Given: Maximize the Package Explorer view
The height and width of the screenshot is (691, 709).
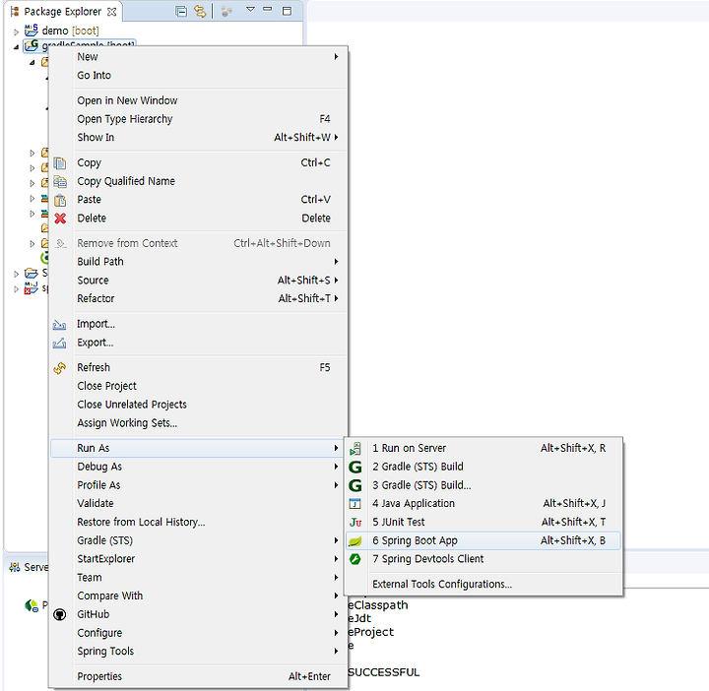Looking at the screenshot, I should (287, 11).
